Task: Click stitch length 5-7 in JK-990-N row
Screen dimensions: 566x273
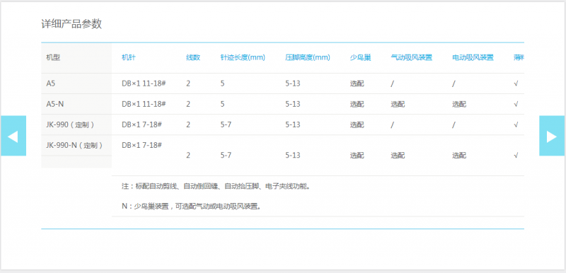Action: [226, 156]
